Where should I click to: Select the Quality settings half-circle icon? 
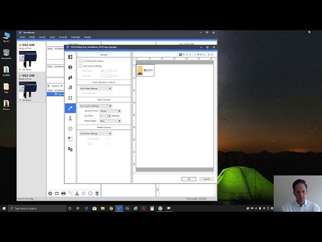pyautogui.click(x=70, y=67)
